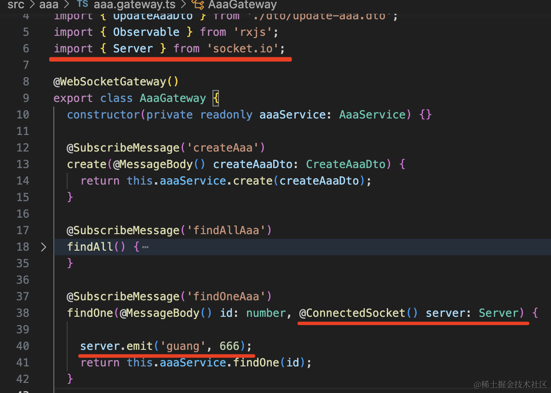Click line number 38 in the gutter

coord(23,313)
